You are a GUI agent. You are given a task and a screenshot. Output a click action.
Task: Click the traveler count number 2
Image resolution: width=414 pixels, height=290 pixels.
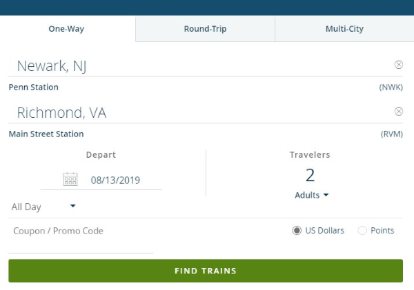pos(310,175)
